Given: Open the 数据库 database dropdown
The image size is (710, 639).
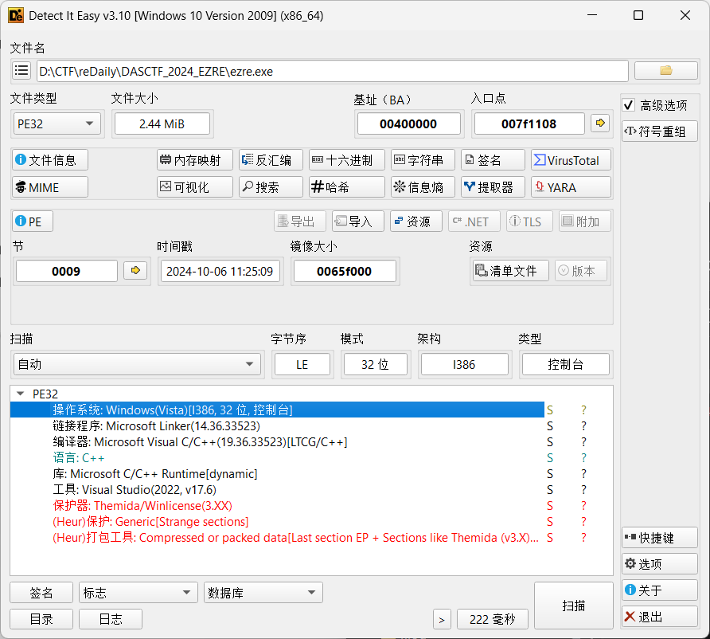Looking at the screenshot, I should 263,593.
